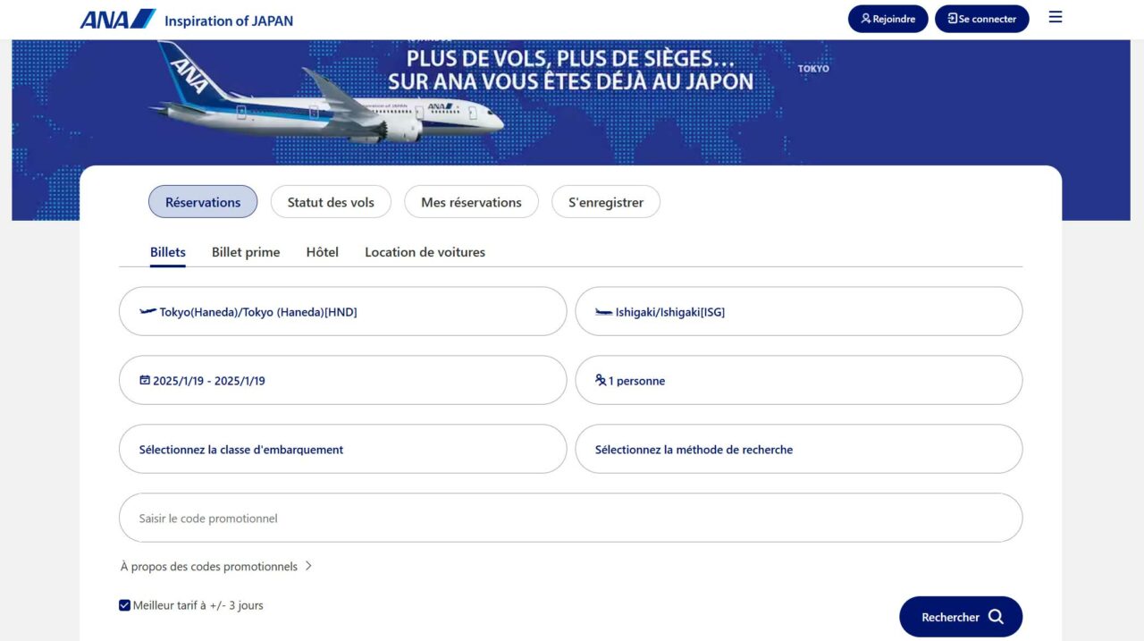Switch to the Statut des vols tab
The image size is (1144, 641).
[x=331, y=202]
